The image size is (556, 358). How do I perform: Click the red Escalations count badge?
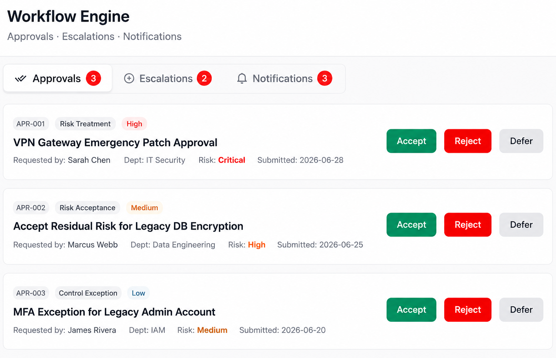pyautogui.click(x=204, y=78)
